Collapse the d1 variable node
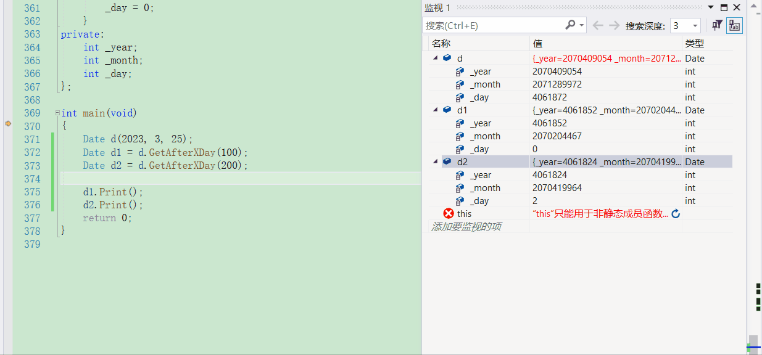 click(x=435, y=110)
